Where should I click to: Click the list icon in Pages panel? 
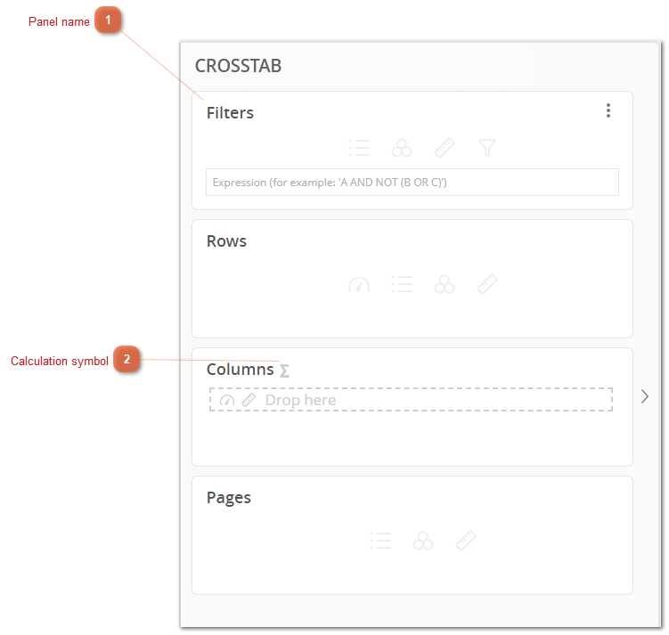point(380,541)
